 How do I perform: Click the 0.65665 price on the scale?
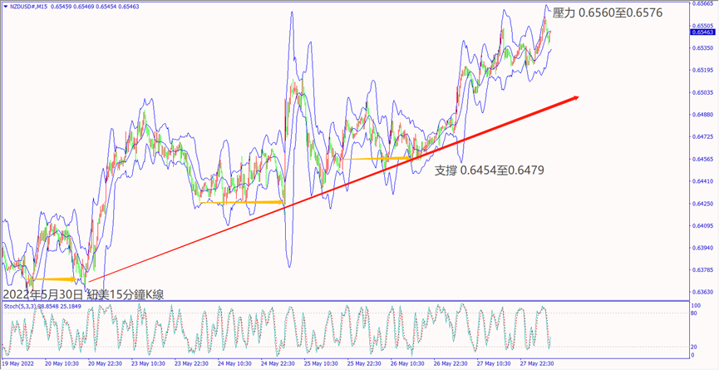pos(702,4)
